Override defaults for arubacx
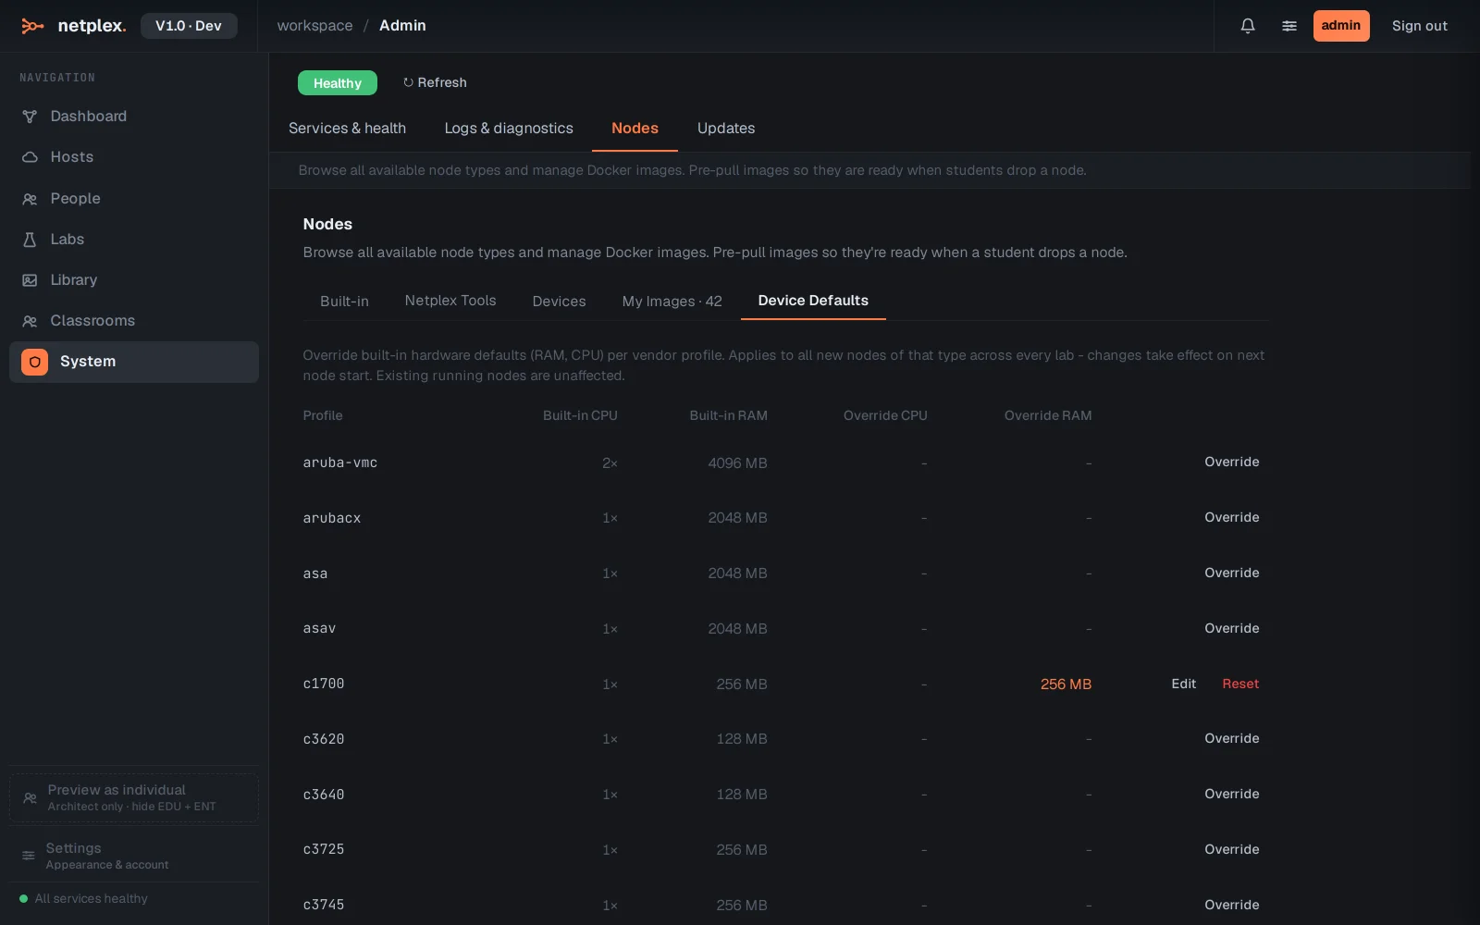Screen dimensions: 1480x925 coord(1232,517)
